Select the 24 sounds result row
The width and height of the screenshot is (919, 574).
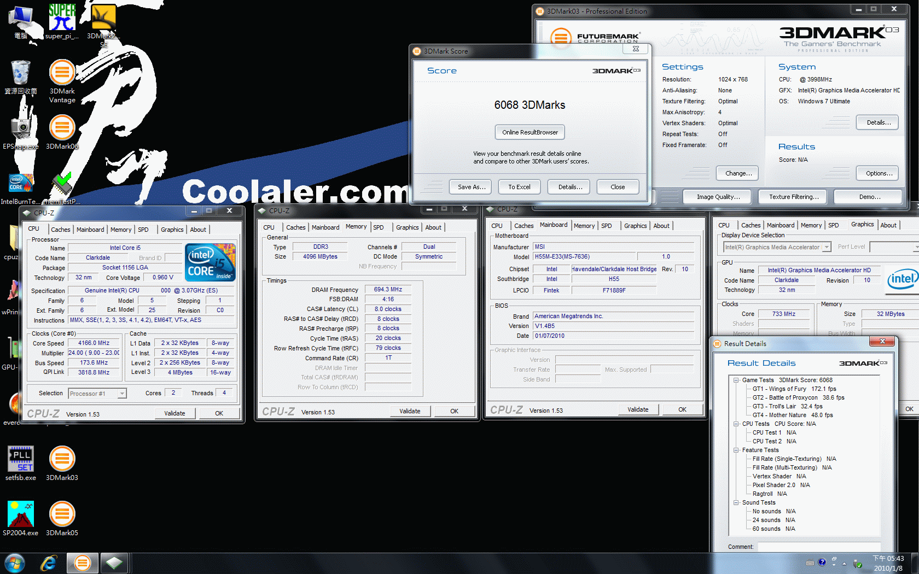click(774, 520)
